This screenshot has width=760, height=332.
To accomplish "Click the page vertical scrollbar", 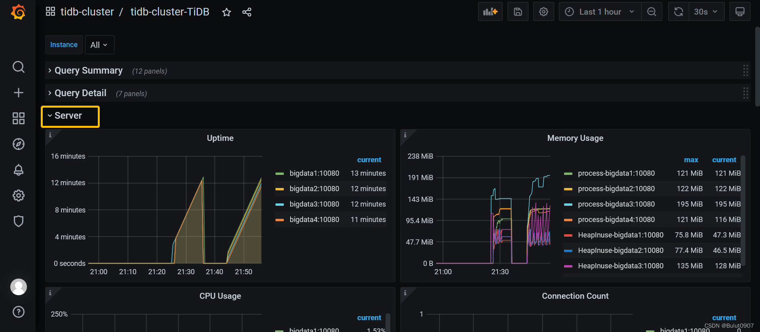I will click(757, 66).
